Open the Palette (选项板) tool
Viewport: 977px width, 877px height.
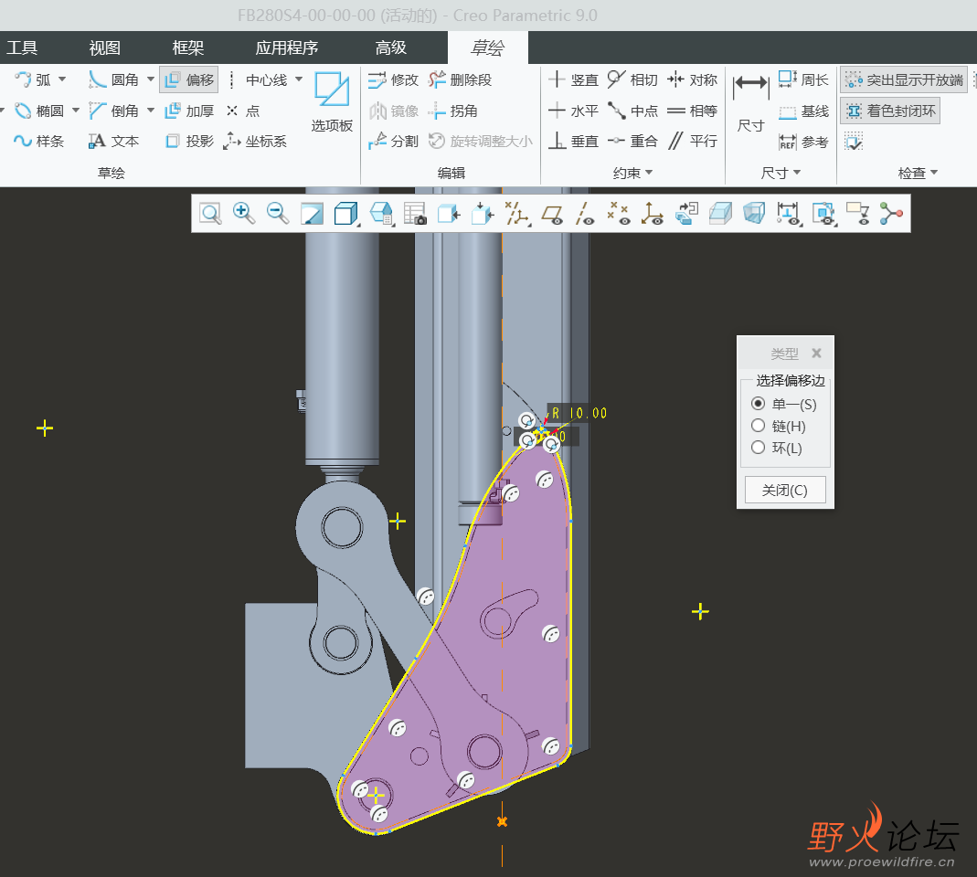point(332,102)
